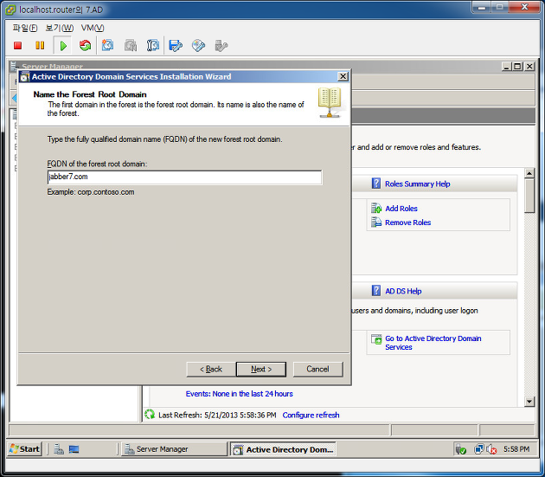Click the green check tray icon
The width and height of the screenshot is (545, 477).
(461, 449)
